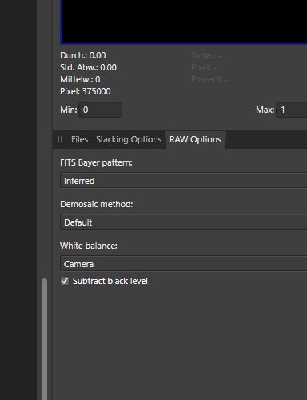Click the 'Mittelw.: 0' value
307x400 pixels.
pos(80,79)
